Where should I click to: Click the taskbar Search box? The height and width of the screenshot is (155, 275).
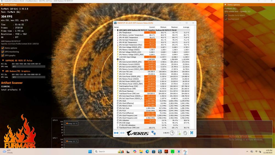coord(109,151)
